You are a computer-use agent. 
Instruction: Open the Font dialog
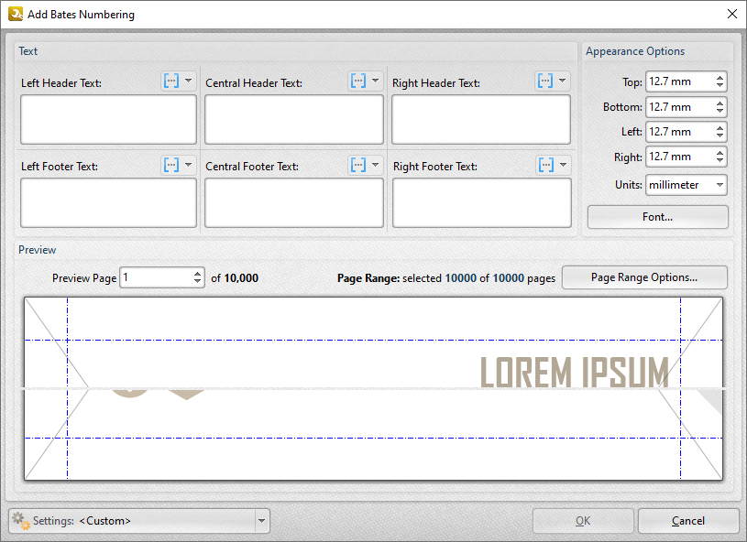(657, 217)
